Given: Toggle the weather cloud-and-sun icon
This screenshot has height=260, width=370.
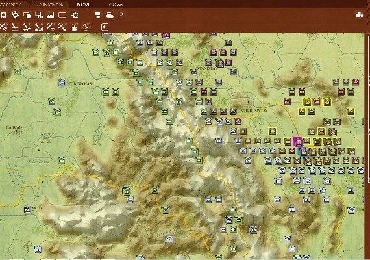Looking at the screenshot, I should (x=110, y=15).
